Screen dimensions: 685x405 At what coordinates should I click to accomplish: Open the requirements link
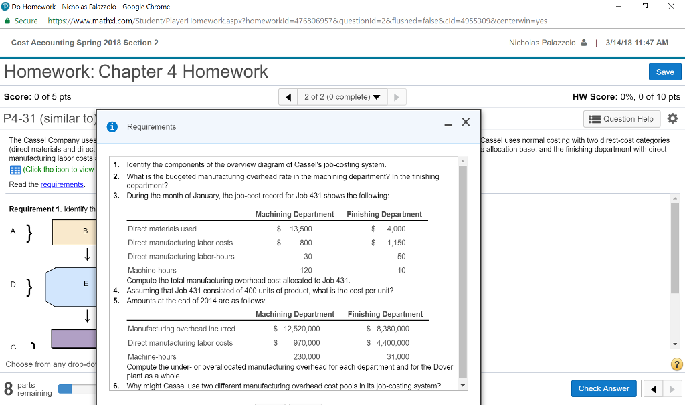point(61,184)
